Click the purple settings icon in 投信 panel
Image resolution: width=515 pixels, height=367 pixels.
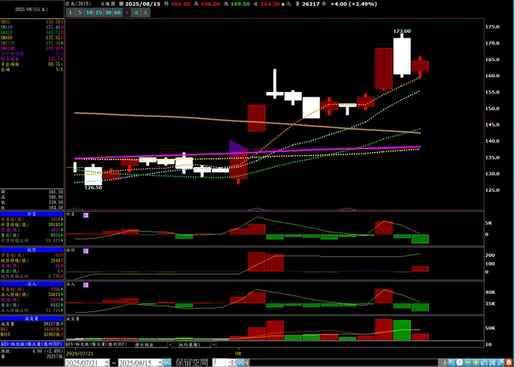[86, 251]
